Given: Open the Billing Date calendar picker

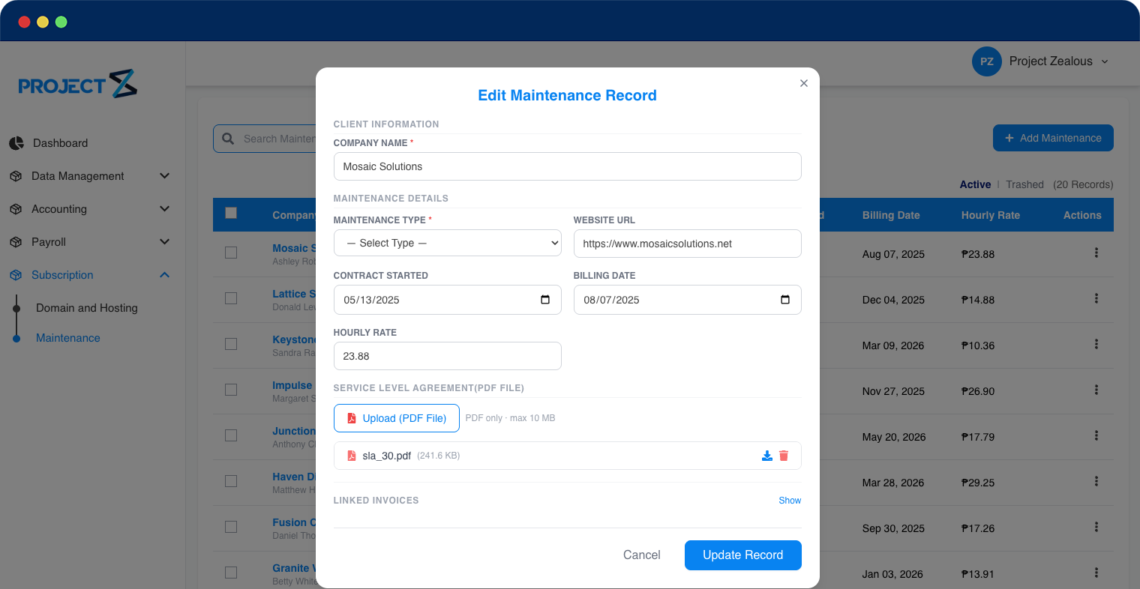Looking at the screenshot, I should pyautogui.click(x=785, y=300).
